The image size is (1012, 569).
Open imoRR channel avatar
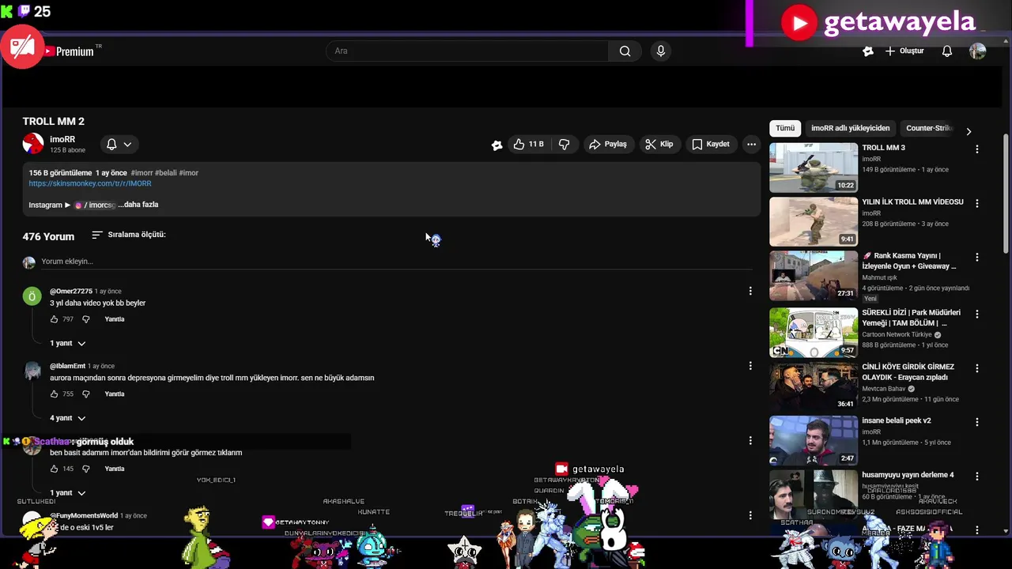33,144
